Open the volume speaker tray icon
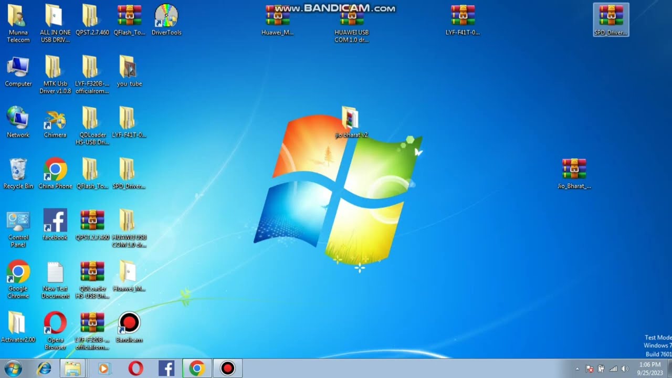The height and width of the screenshot is (378, 672). 625,369
